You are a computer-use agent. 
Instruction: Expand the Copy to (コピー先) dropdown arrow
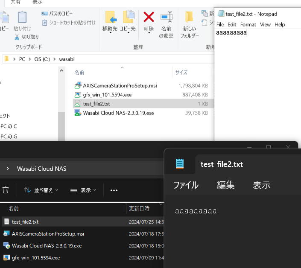pyautogui.click(x=128, y=33)
